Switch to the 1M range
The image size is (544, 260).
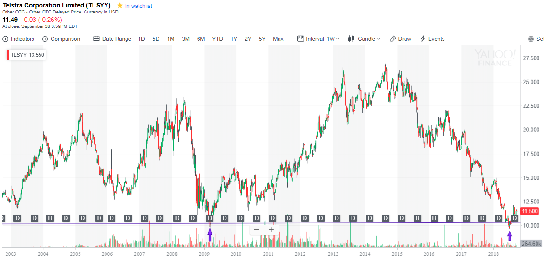coord(170,39)
